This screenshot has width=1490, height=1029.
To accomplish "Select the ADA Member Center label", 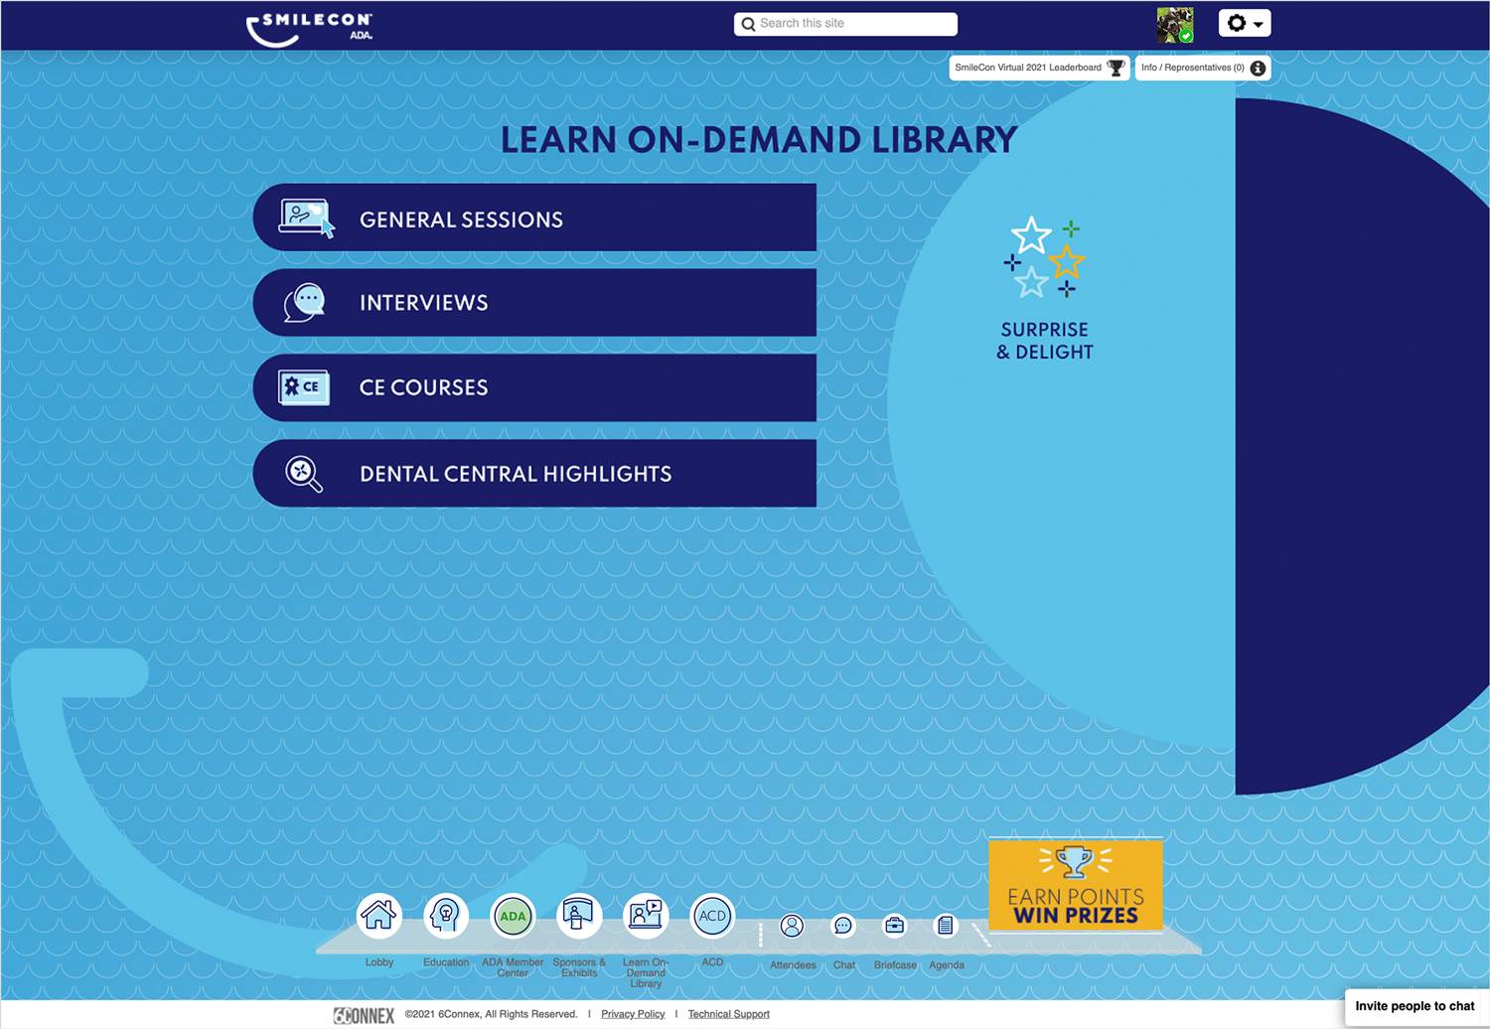I will click(513, 967).
